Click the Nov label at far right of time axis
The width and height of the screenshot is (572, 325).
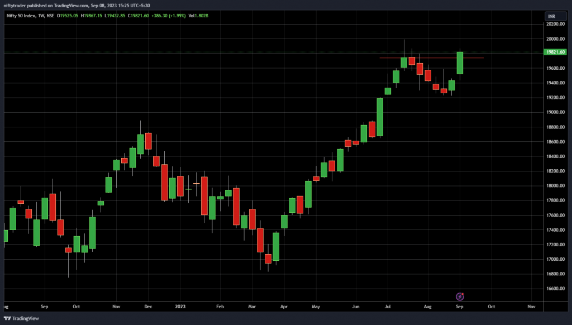click(532, 307)
